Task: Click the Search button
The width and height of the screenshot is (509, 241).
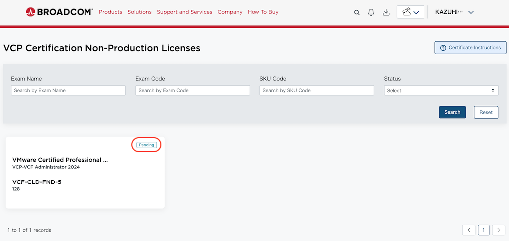Action: tap(452, 112)
